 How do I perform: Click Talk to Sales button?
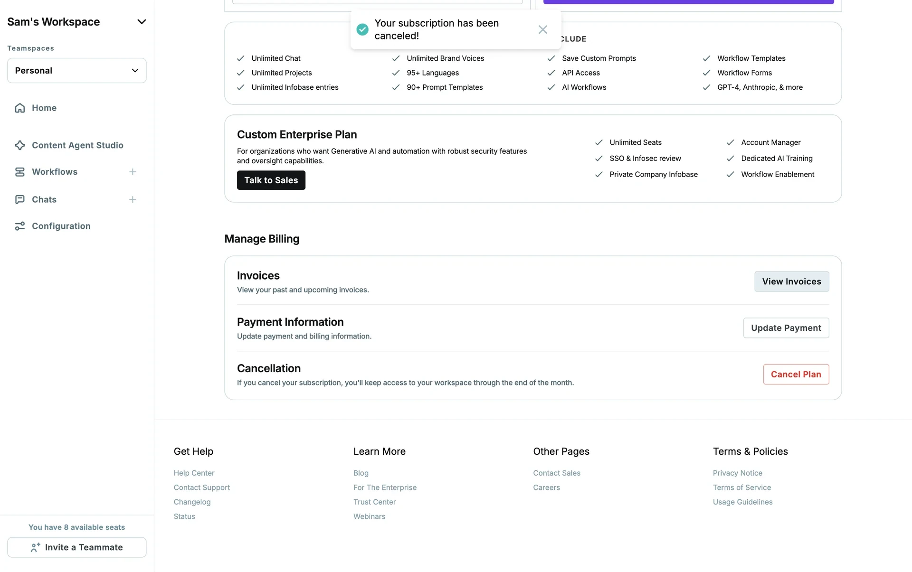pos(271,180)
